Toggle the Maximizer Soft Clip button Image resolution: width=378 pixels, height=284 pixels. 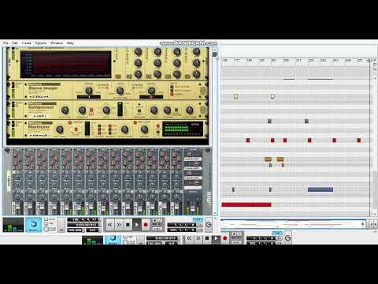point(135,122)
